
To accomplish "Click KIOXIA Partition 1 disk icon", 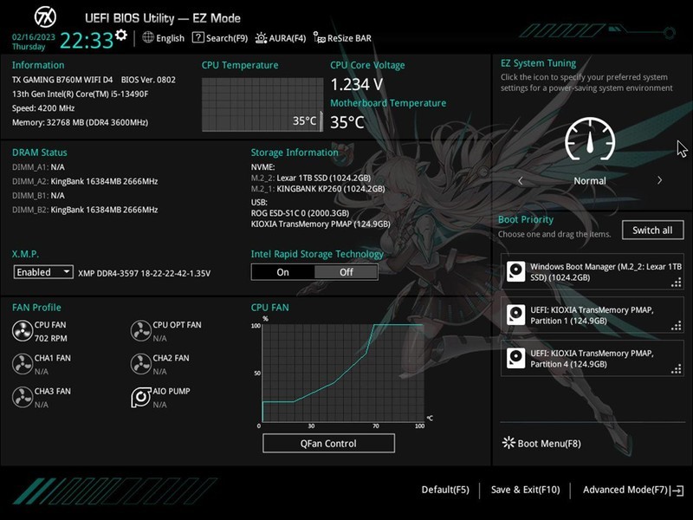I will (x=515, y=315).
